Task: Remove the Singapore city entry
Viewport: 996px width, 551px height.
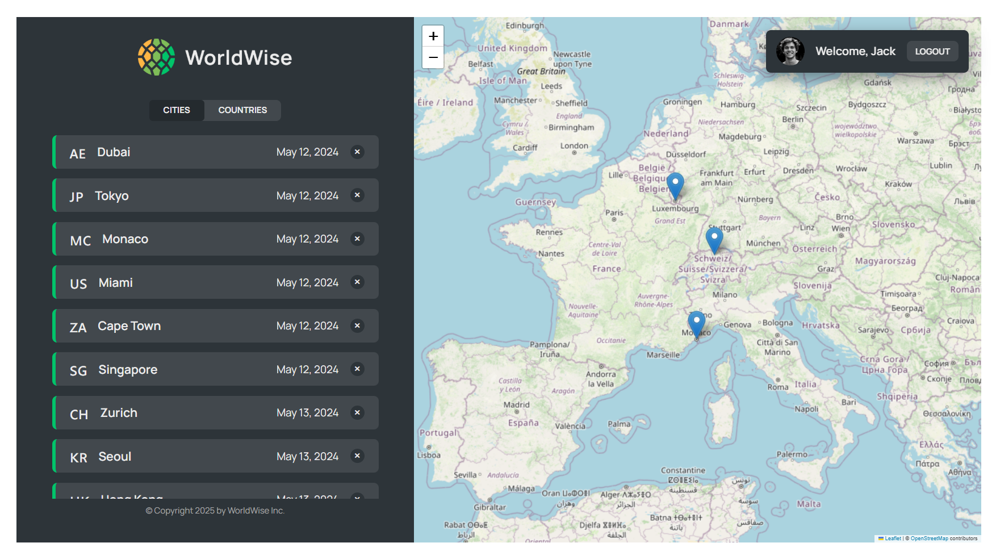Action: [x=357, y=369]
